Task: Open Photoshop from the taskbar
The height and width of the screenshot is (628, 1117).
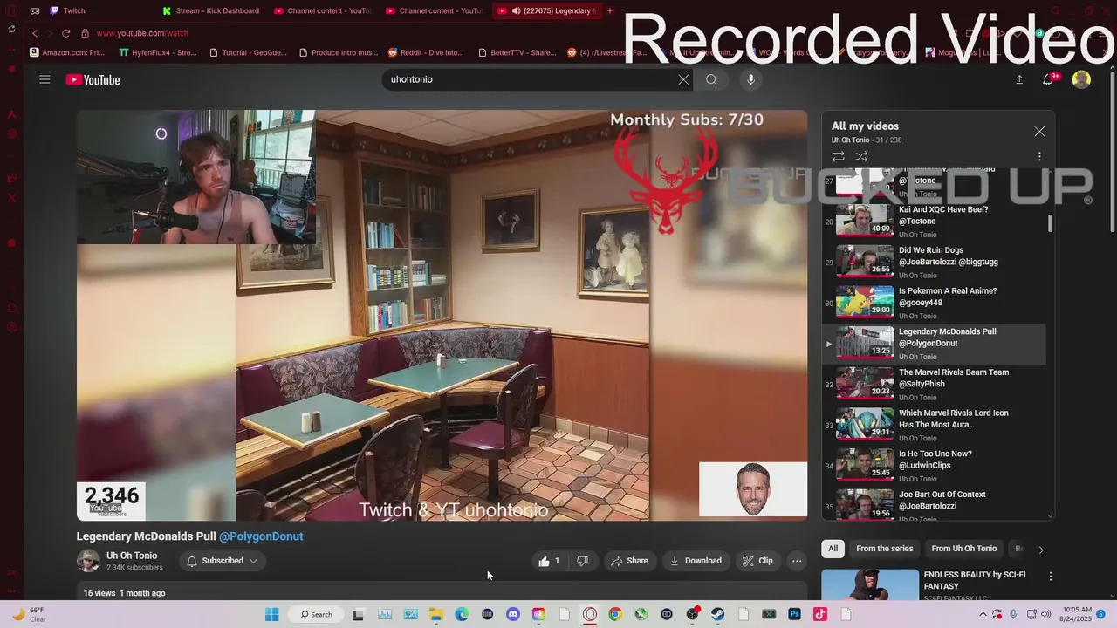Action: pyautogui.click(x=795, y=614)
